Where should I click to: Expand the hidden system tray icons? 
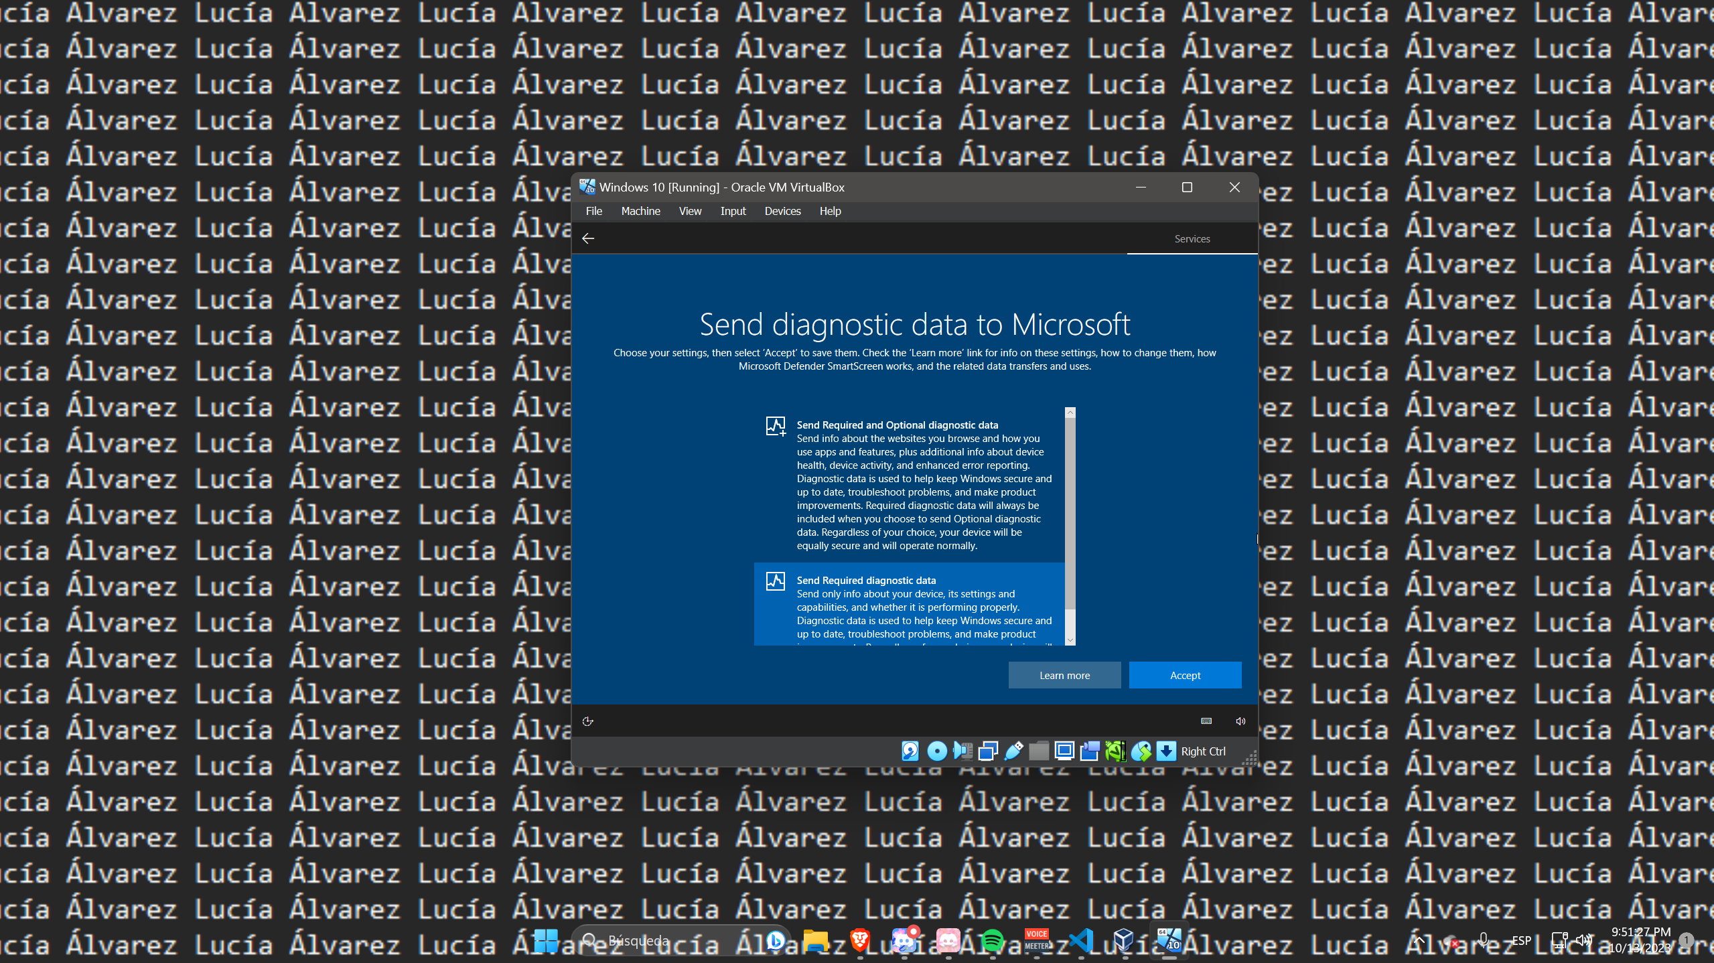coord(1419,940)
